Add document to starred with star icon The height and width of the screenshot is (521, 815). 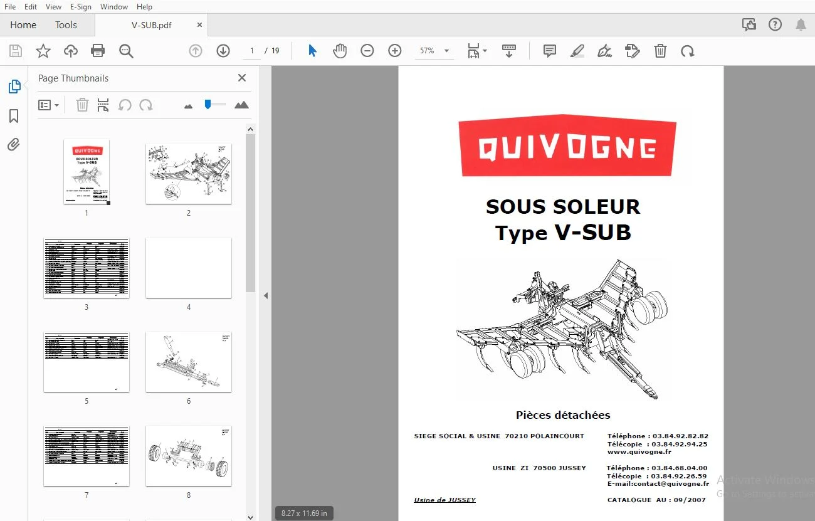pyautogui.click(x=43, y=51)
